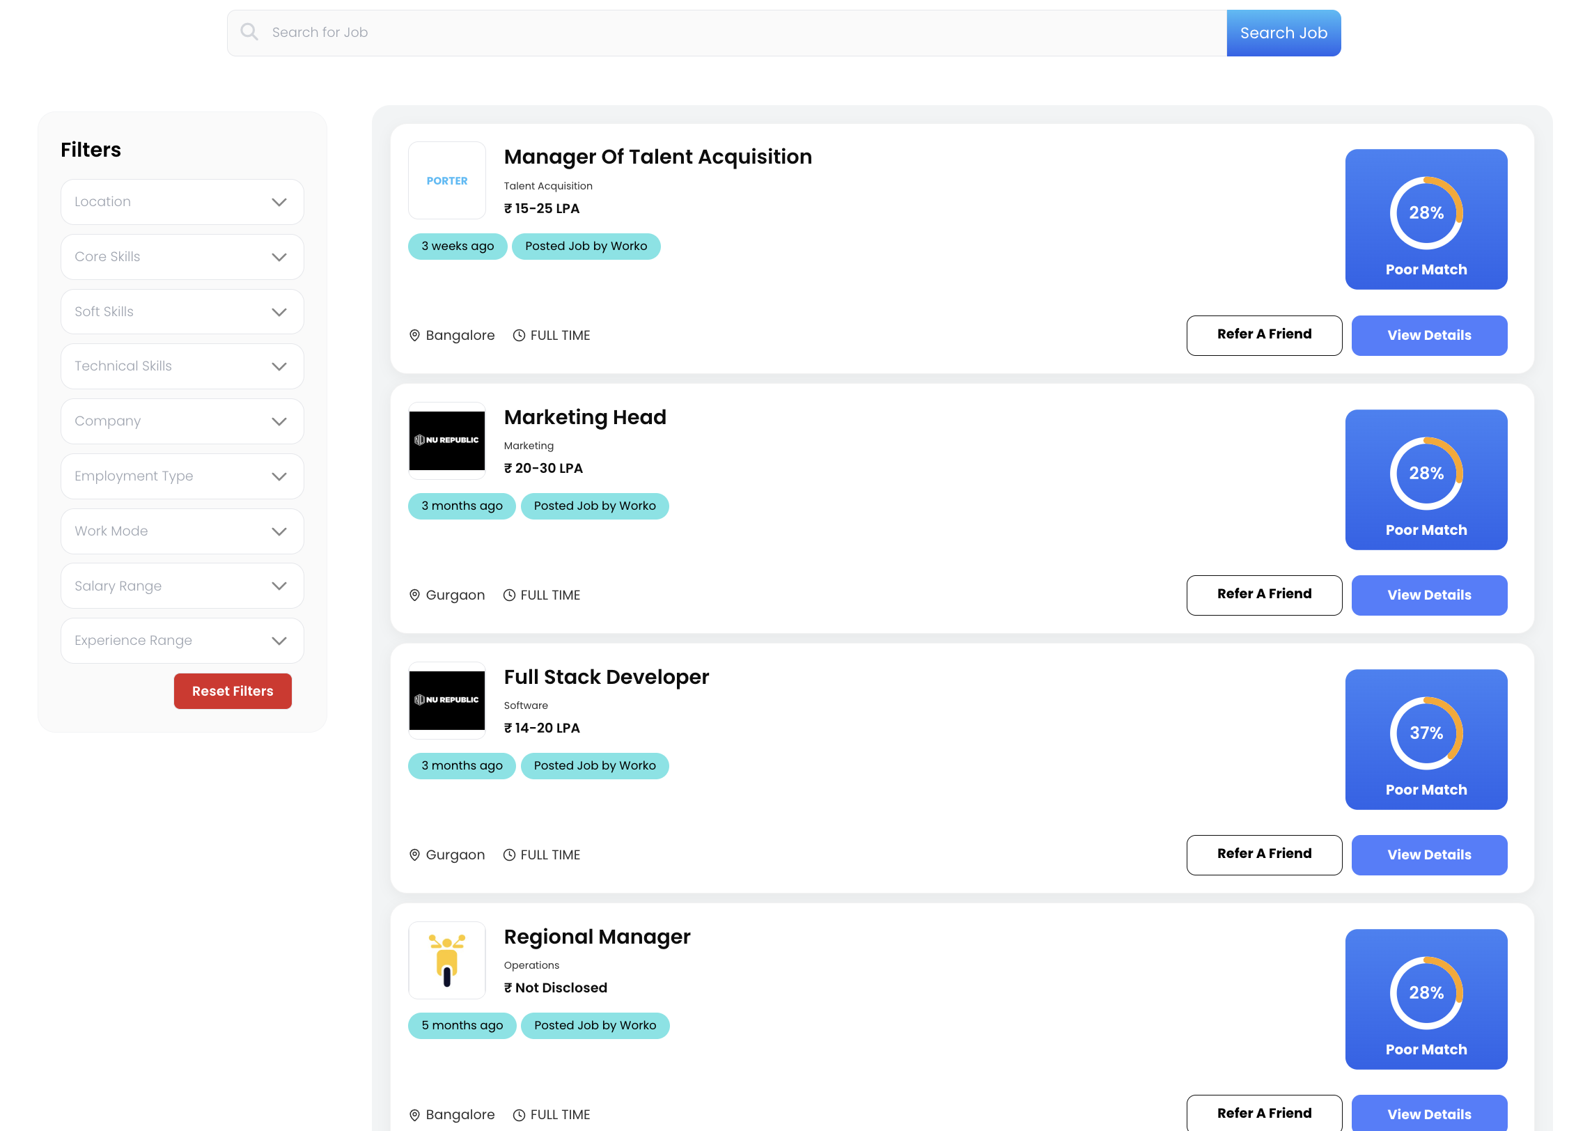The image size is (1592, 1131).
Task: Click the 37% match ring on Full Stack Developer
Action: [x=1426, y=733]
